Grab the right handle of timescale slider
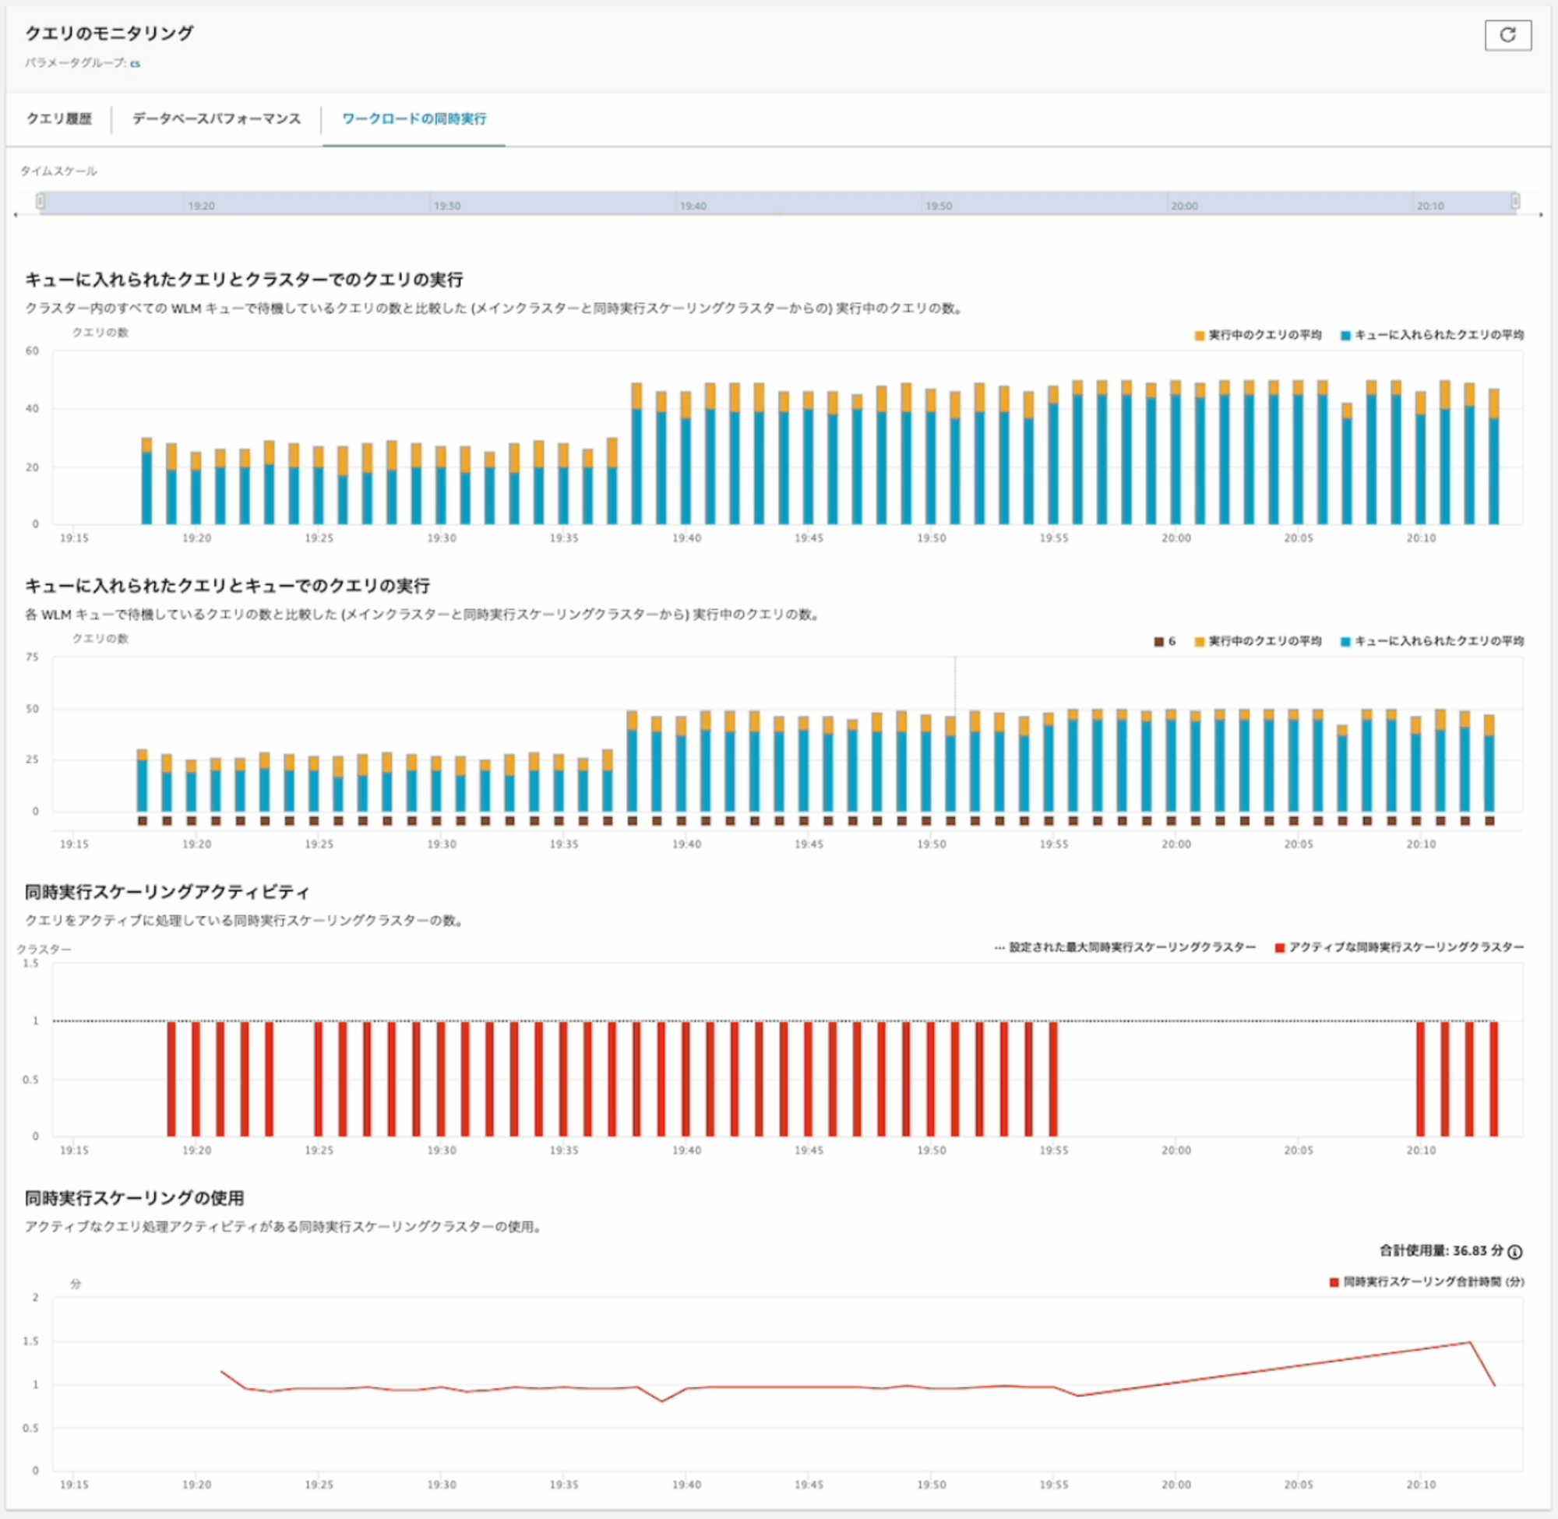This screenshot has width=1558, height=1519. coord(1515,201)
